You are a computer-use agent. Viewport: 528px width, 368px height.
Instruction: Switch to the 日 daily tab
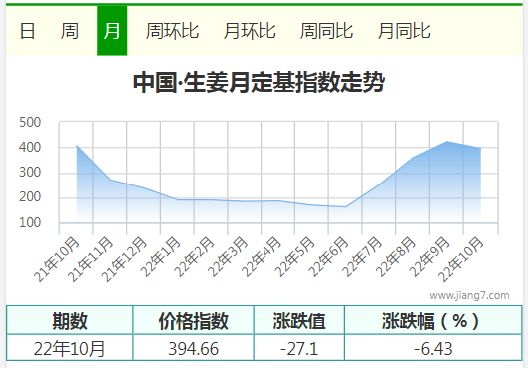27,31
